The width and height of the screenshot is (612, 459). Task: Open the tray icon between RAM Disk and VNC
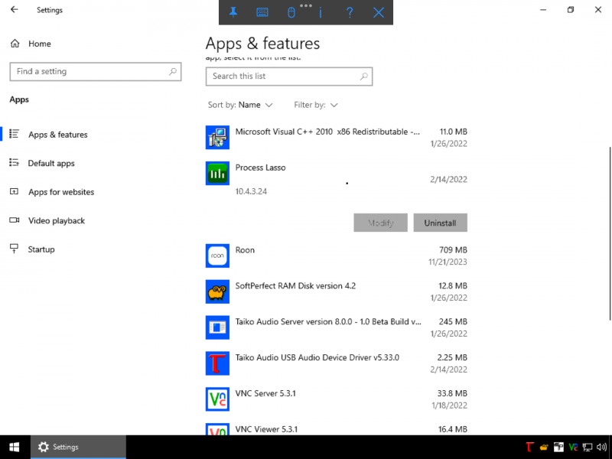click(x=558, y=448)
